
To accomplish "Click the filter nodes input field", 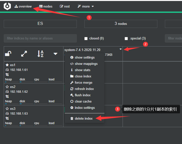I will 173,38.
